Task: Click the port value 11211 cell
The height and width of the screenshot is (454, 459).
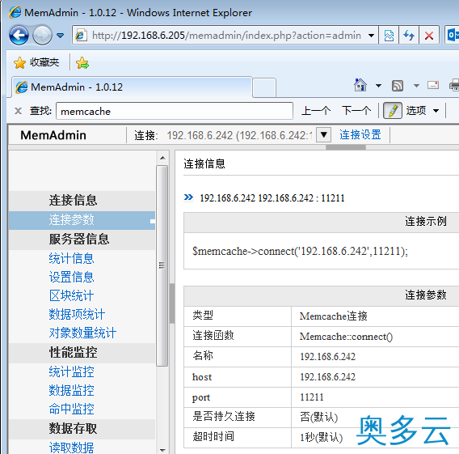Action: (x=312, y=397)
